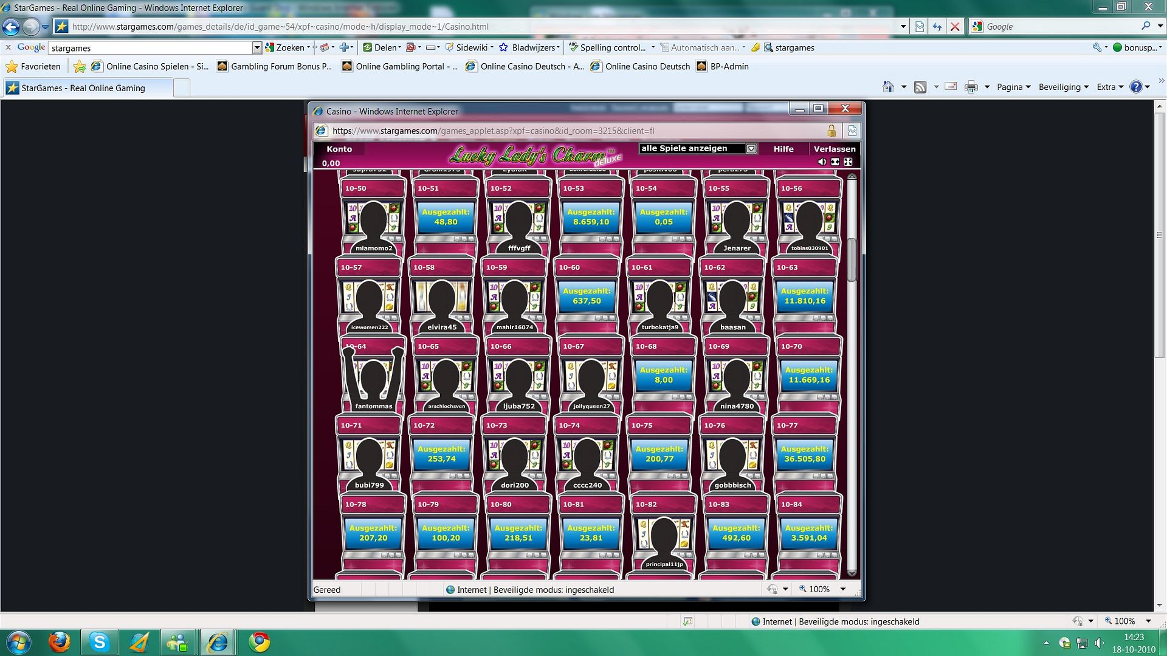Click machine 10-64 with cheering player fantommas
Viewport: 1167px width, 656px height.
point(373,375)
